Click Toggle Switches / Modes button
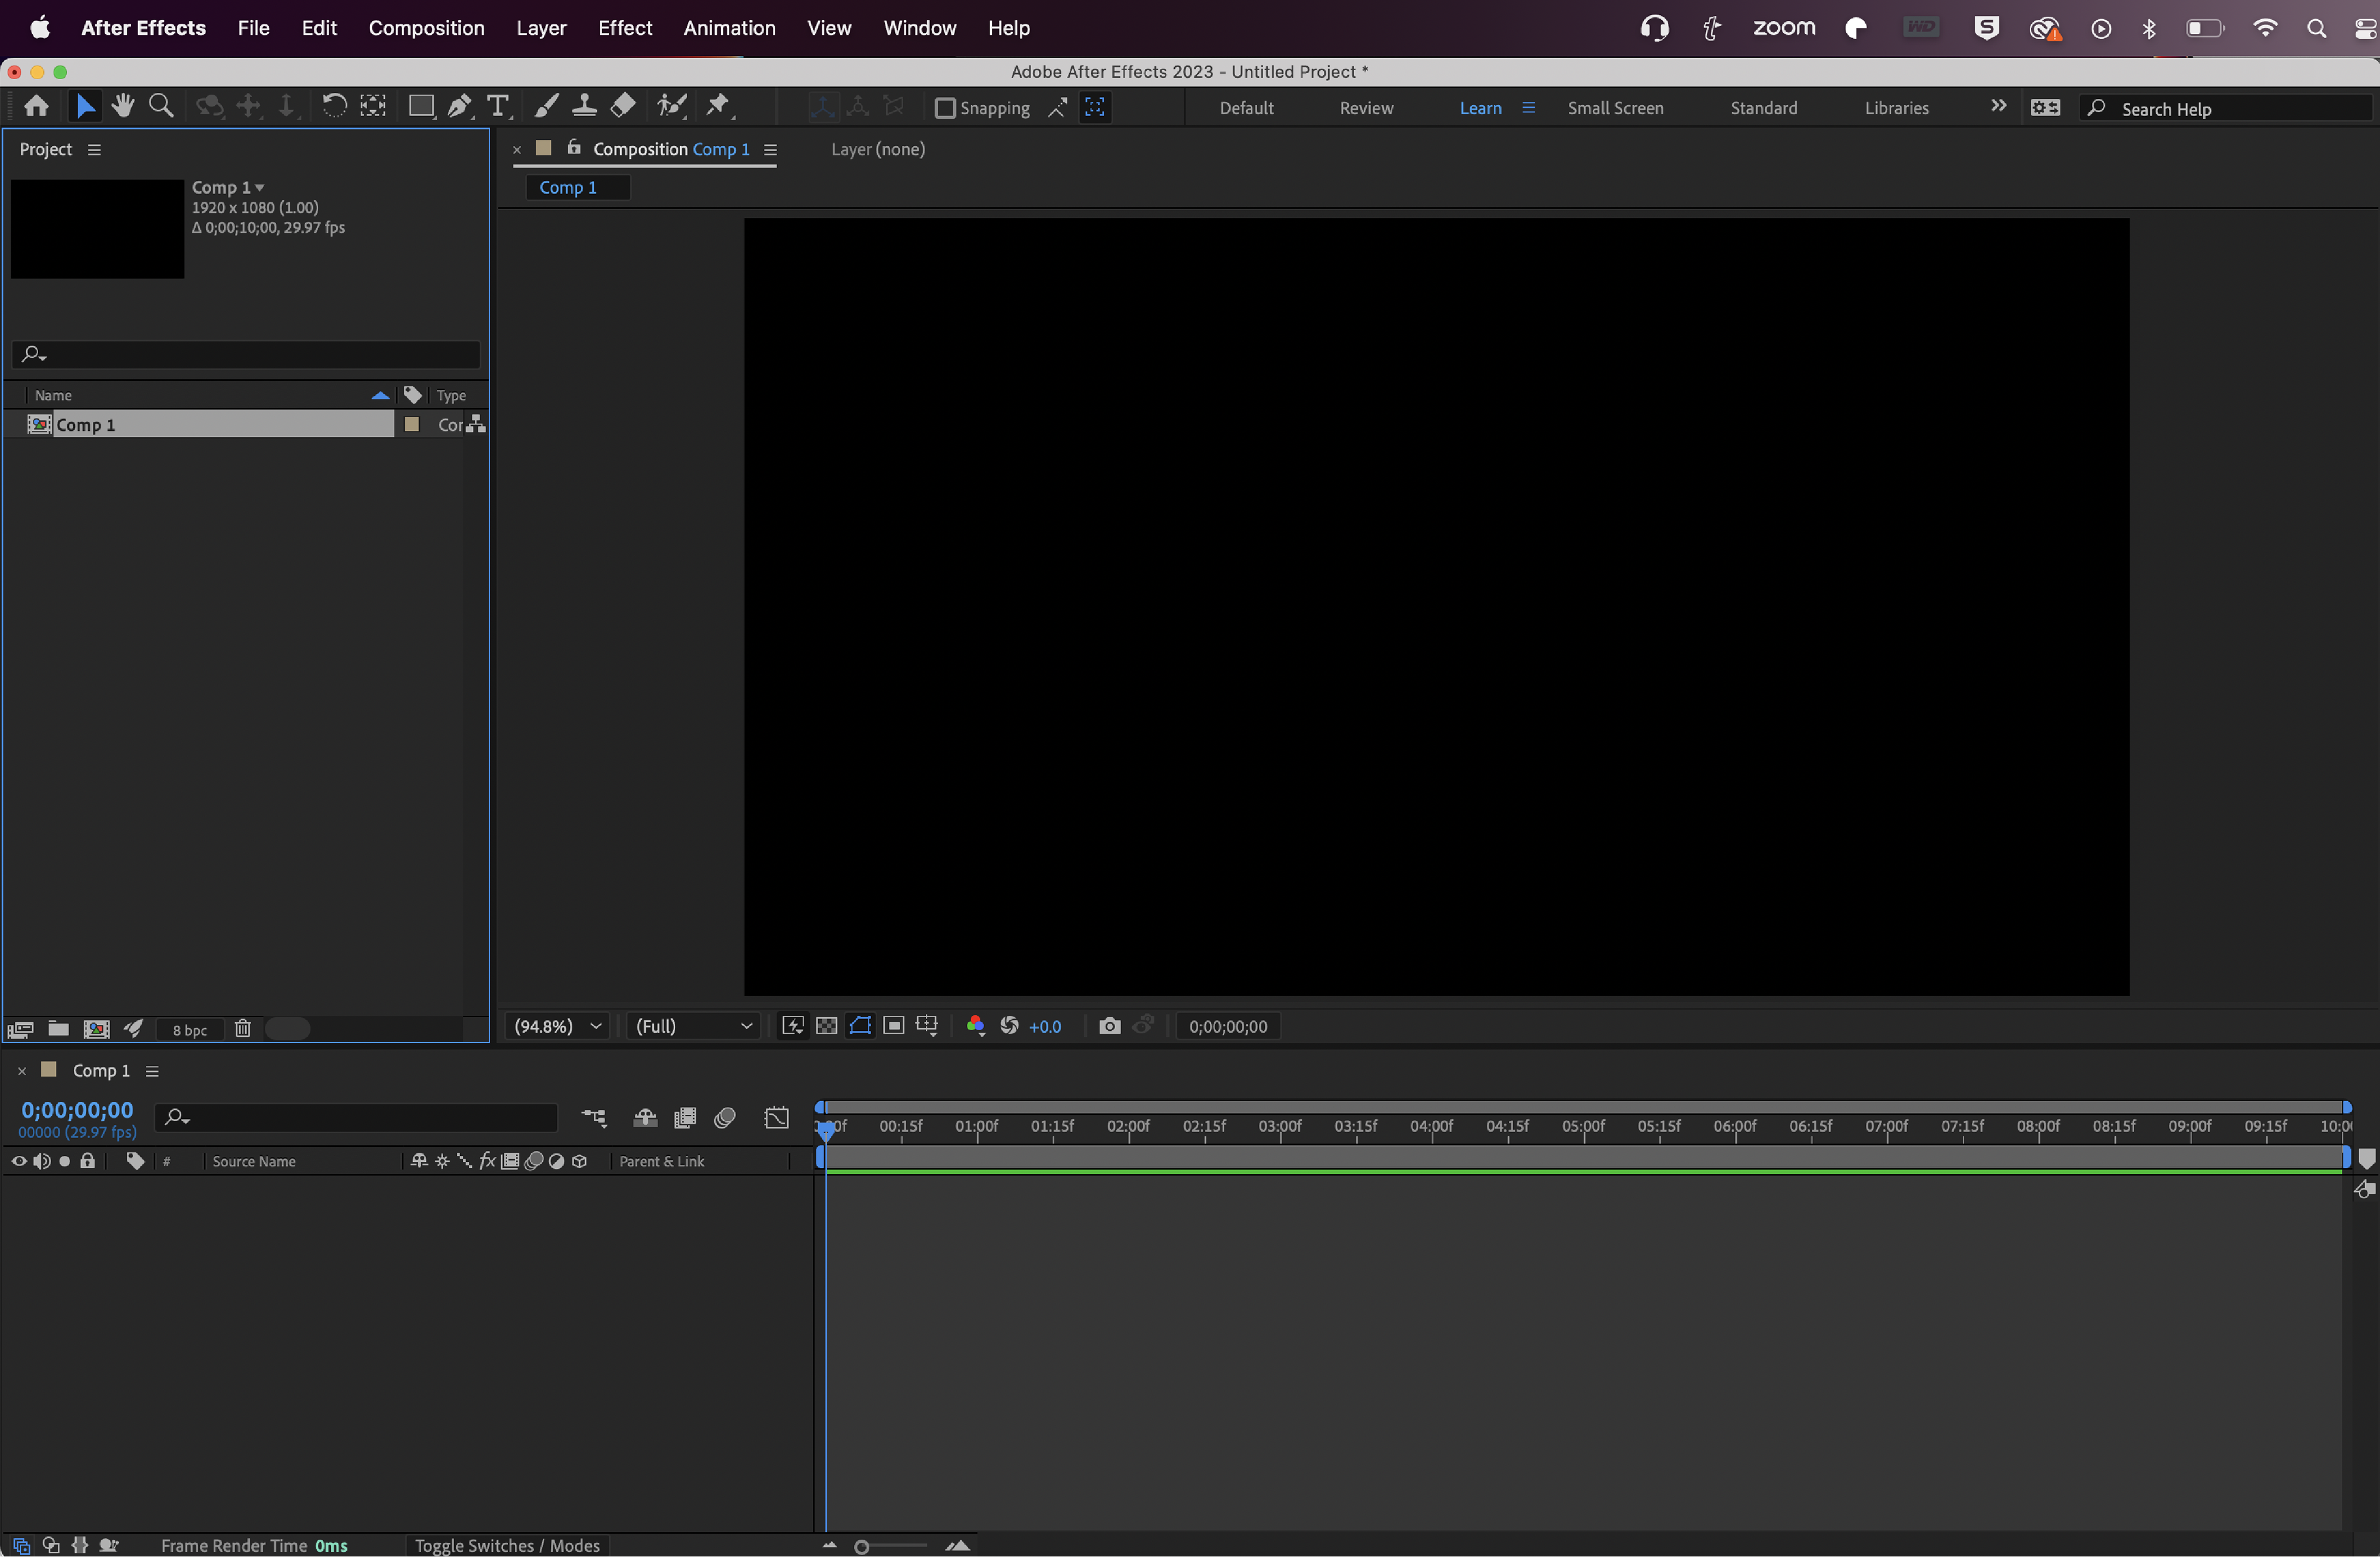Screen dimensions: 2380x1557 point(507,1545)
